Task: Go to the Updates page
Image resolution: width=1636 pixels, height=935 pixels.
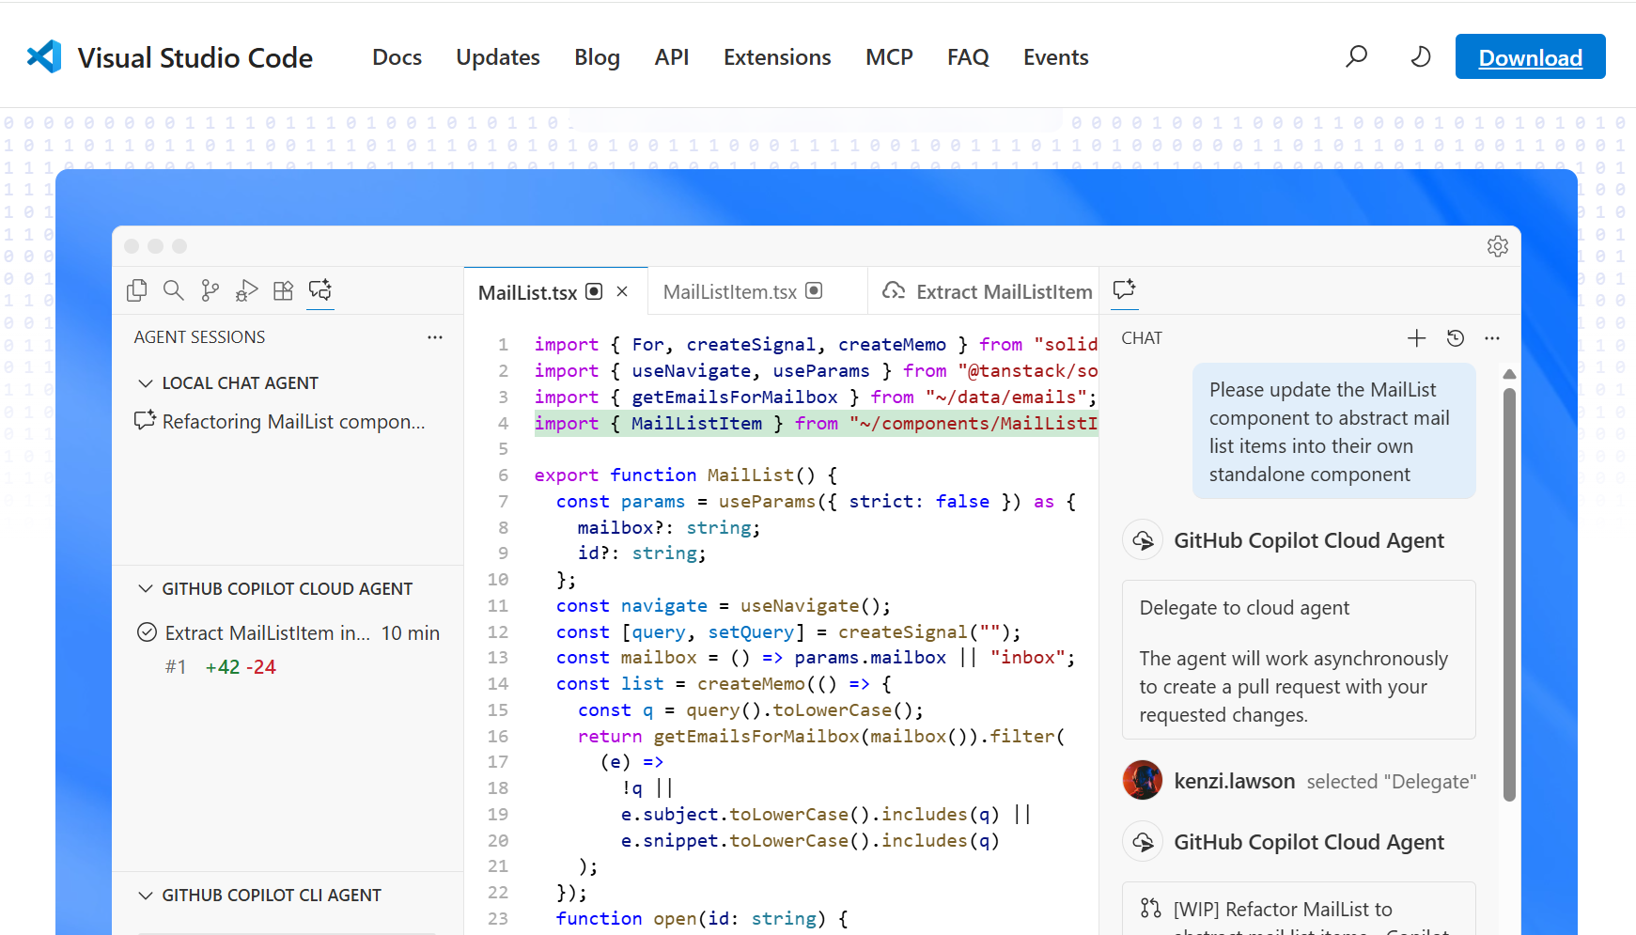Action: 498,57
